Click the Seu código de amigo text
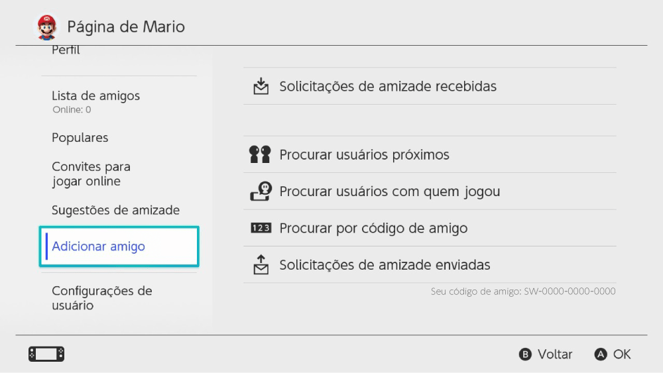Image resolution: width=663 pixels, height=373 pixels. [x=523, y=292]
